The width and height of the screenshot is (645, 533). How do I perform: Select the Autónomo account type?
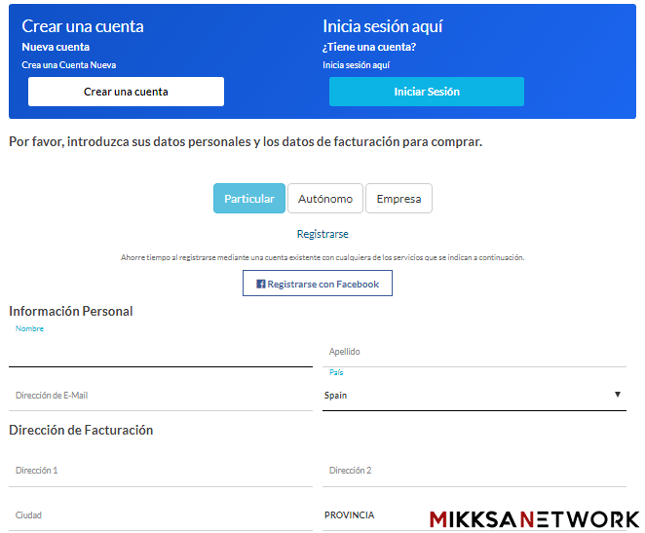tap(325, 199)
